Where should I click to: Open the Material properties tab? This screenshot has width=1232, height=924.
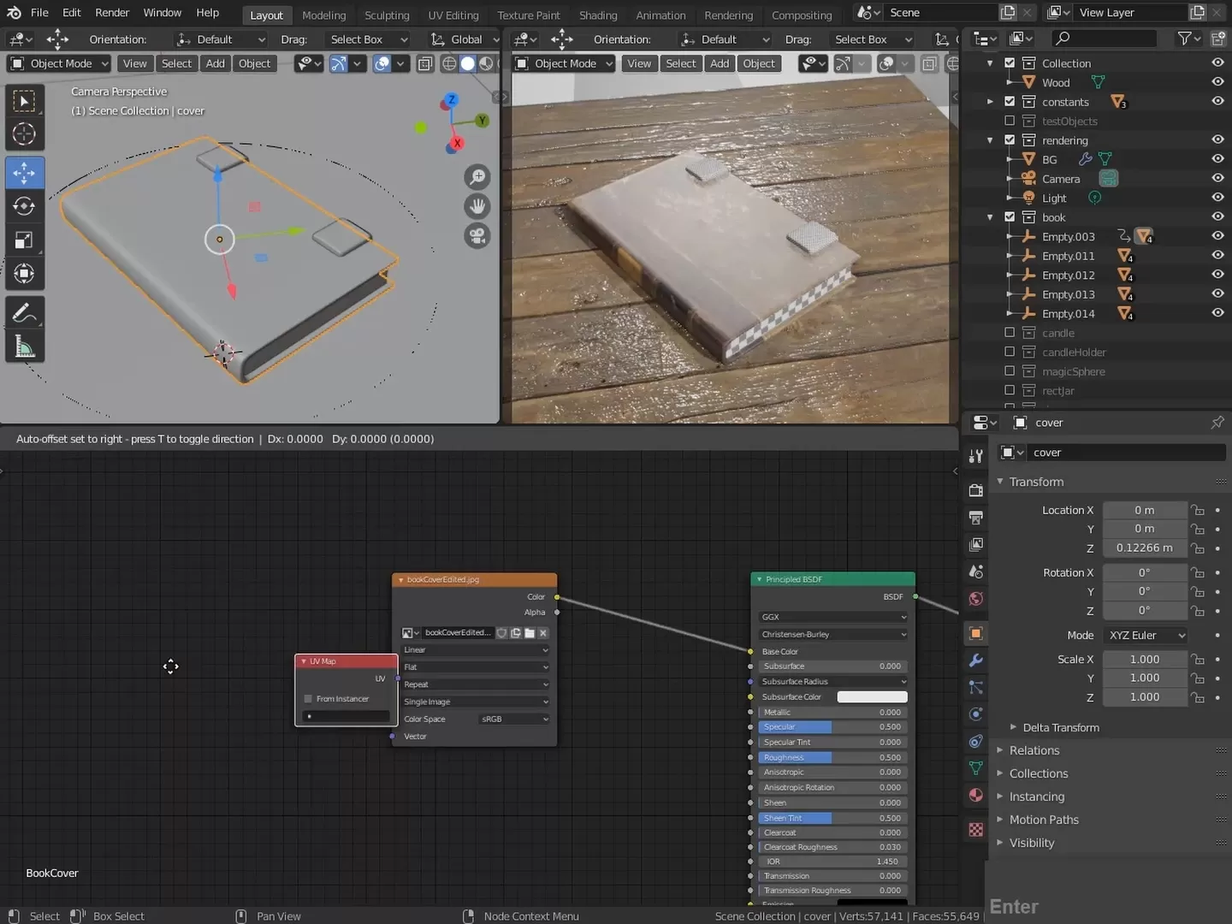pos(975,796)
